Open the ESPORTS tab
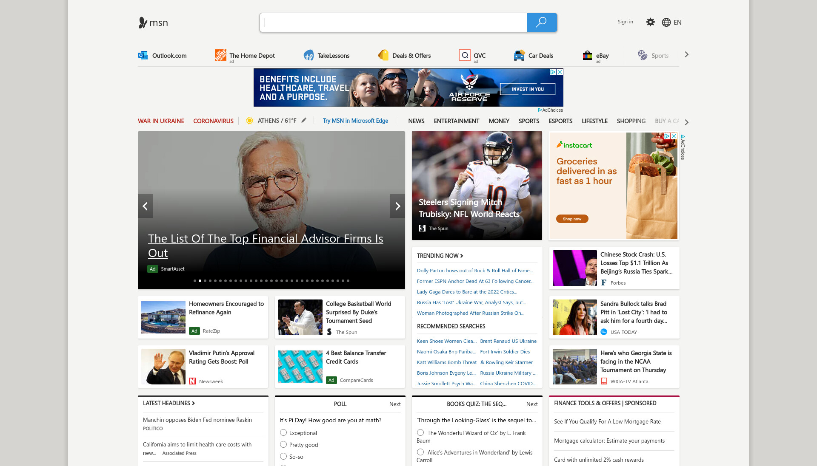817x466 pixels. click(x=560, y=121)
